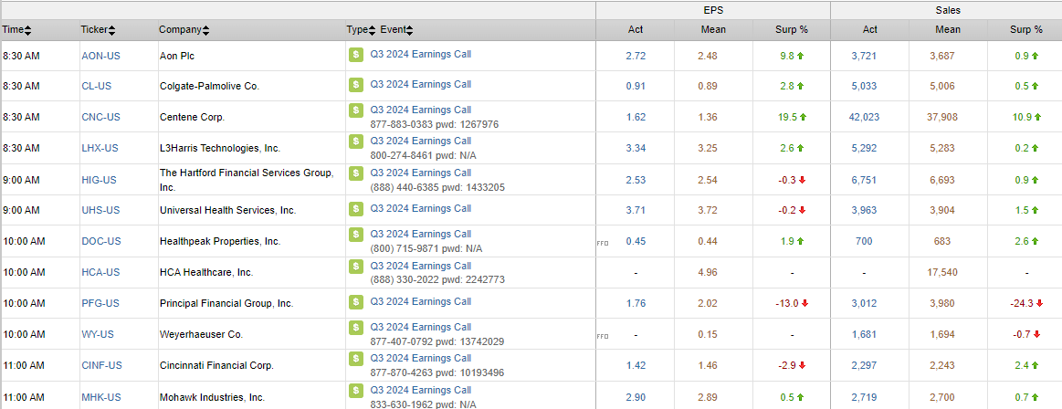
Task: Open the MHK-US ticker link
Action: pos(100,397)
